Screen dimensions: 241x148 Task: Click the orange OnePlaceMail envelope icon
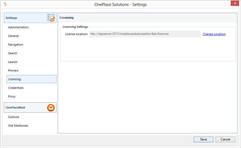point(51,107)
